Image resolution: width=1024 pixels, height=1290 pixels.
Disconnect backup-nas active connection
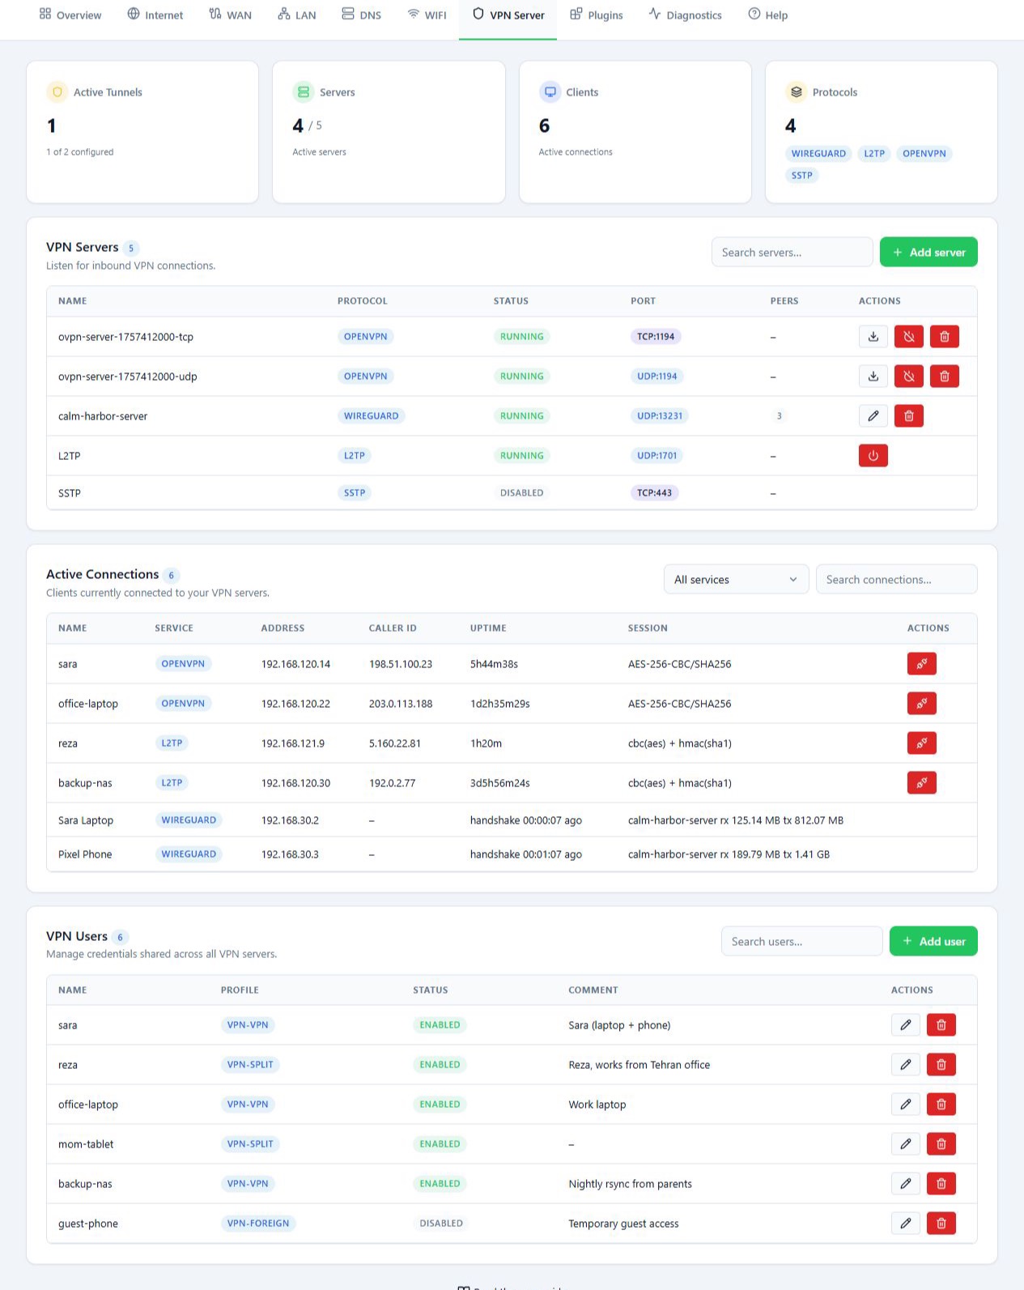922,783
